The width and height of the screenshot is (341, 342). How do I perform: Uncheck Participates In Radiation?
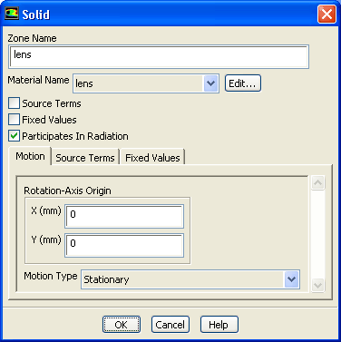pyautogui.click(x=14, y=136)
